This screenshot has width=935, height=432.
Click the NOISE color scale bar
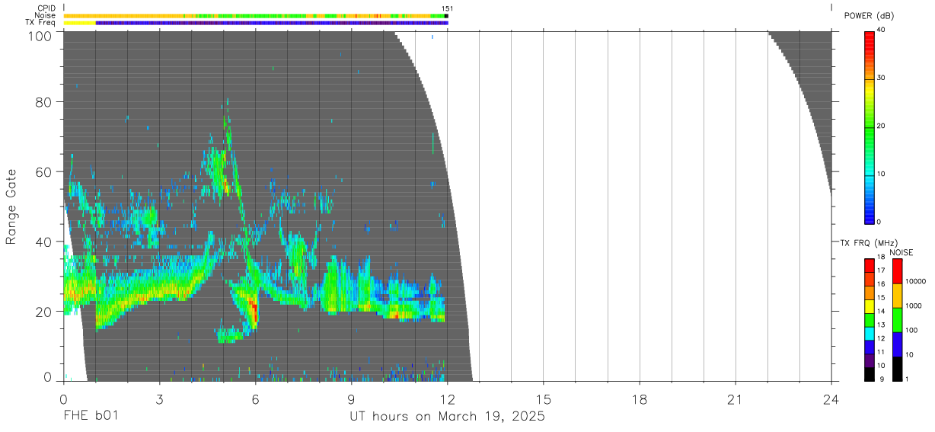898,320
